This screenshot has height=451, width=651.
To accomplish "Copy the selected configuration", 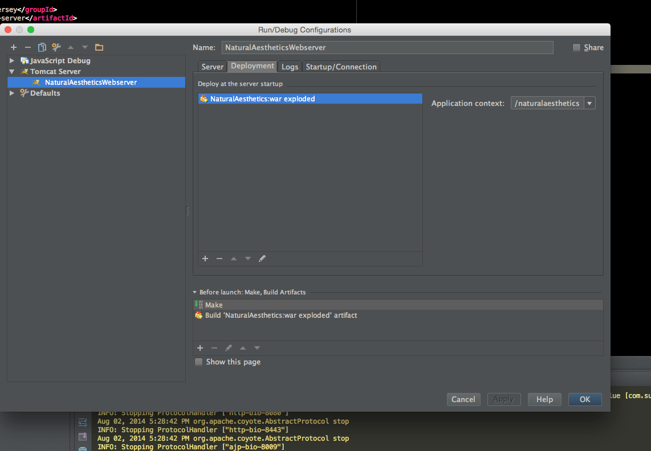I will [41, 47].
